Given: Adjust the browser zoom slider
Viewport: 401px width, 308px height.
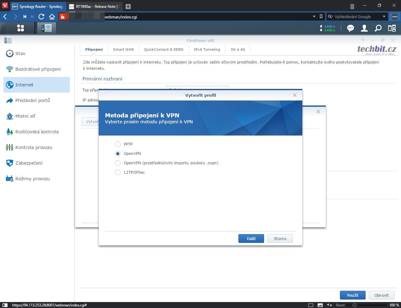Looking at the screenshot, I should tap(355, 305).
